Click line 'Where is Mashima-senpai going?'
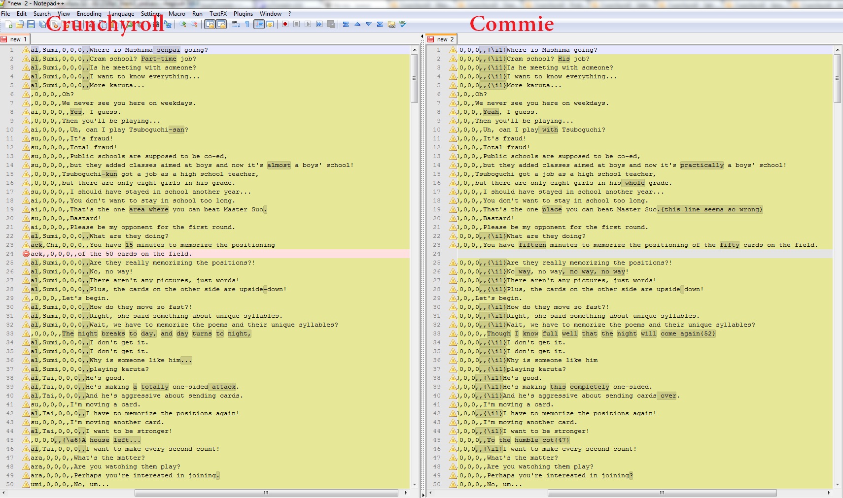The image size is (843, 498). coord(148,50)
